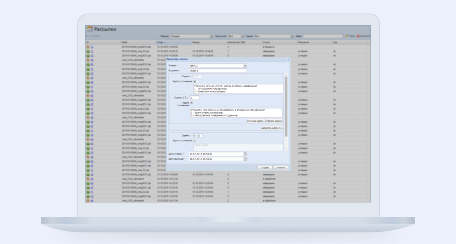
Task: Click the Рассылки calendar icon in header
Action: tap(89, 29)
